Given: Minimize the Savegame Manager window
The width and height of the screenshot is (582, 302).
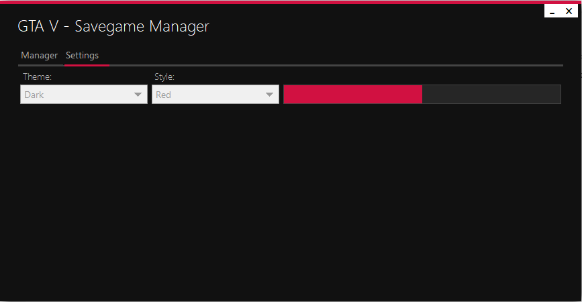Looking at the screenshot, I should 552,11.
